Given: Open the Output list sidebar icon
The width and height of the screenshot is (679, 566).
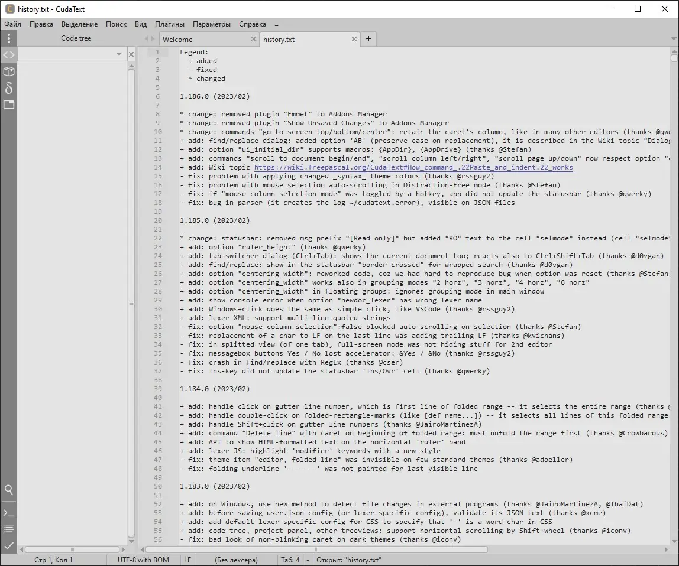Looking at the screenshot, I should [x=9, y=528].
